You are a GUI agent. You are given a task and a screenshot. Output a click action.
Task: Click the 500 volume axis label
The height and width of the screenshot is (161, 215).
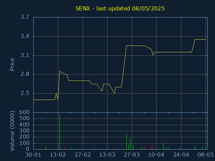(x=25, y=118)
